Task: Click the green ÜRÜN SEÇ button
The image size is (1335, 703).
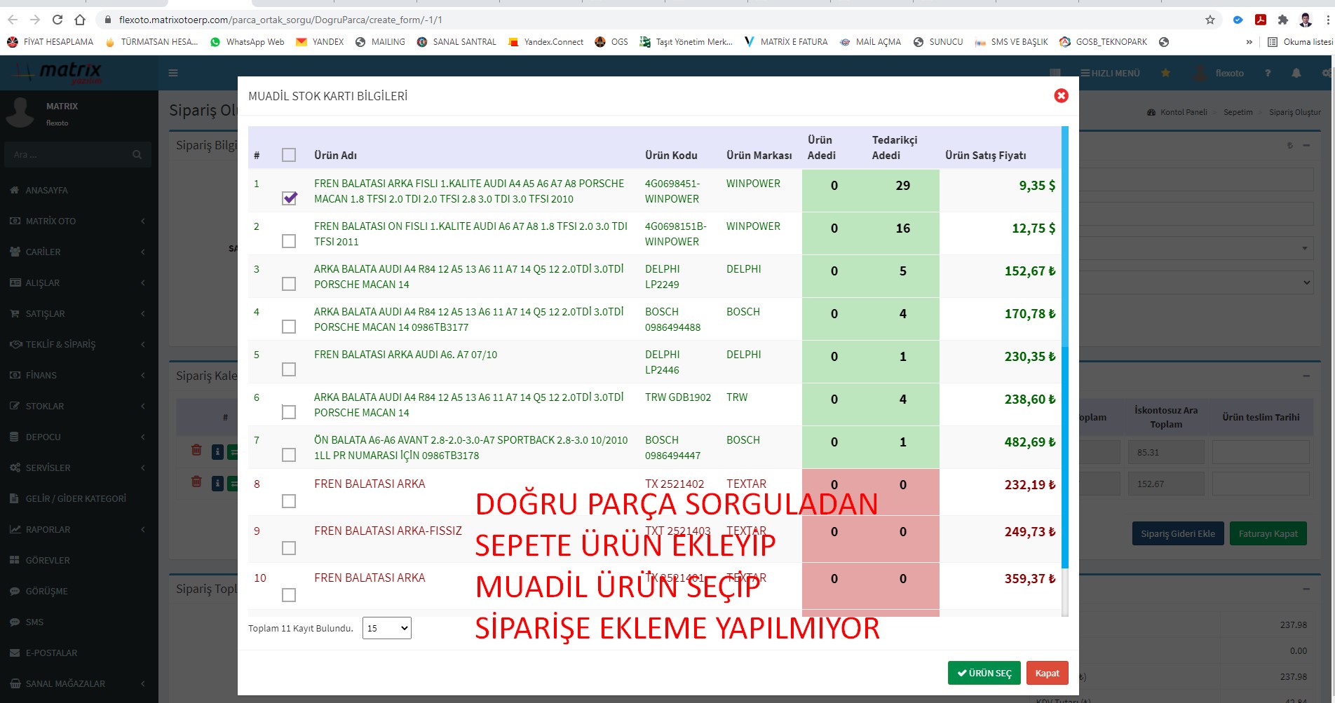Action: [984, 673]
